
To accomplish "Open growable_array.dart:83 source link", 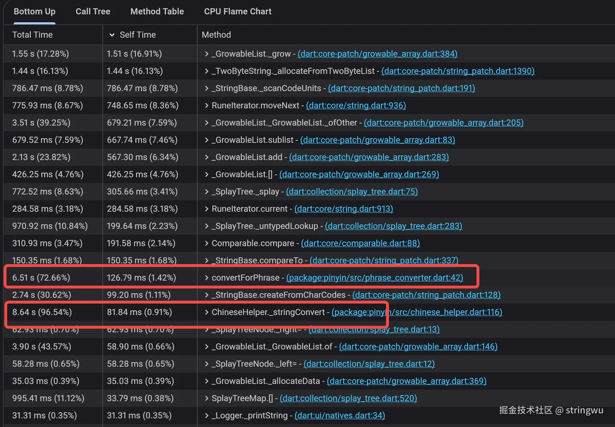I will tap(377, 140).
